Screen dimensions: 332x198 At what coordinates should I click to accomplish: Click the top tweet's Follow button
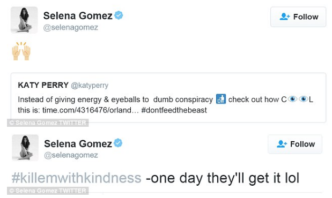[298, 17]
